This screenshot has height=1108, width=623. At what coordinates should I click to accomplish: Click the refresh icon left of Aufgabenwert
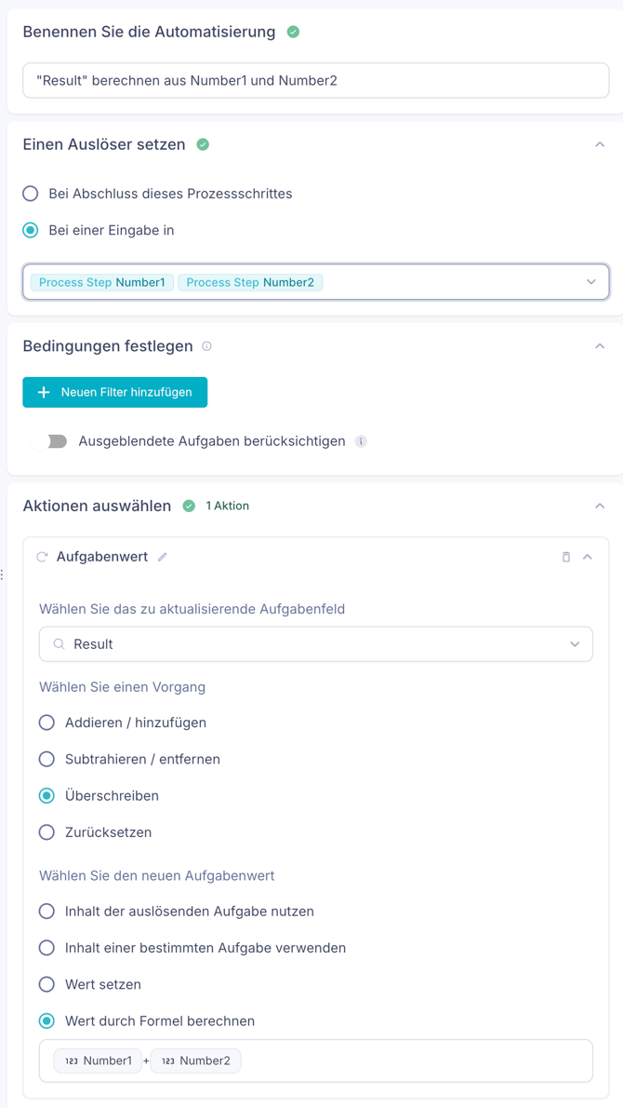pos(42,557)
